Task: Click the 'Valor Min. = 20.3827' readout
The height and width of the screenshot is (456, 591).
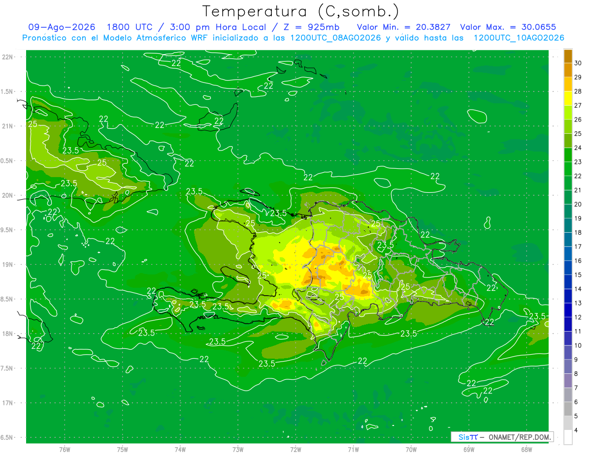Action: (x=404, y=28)
